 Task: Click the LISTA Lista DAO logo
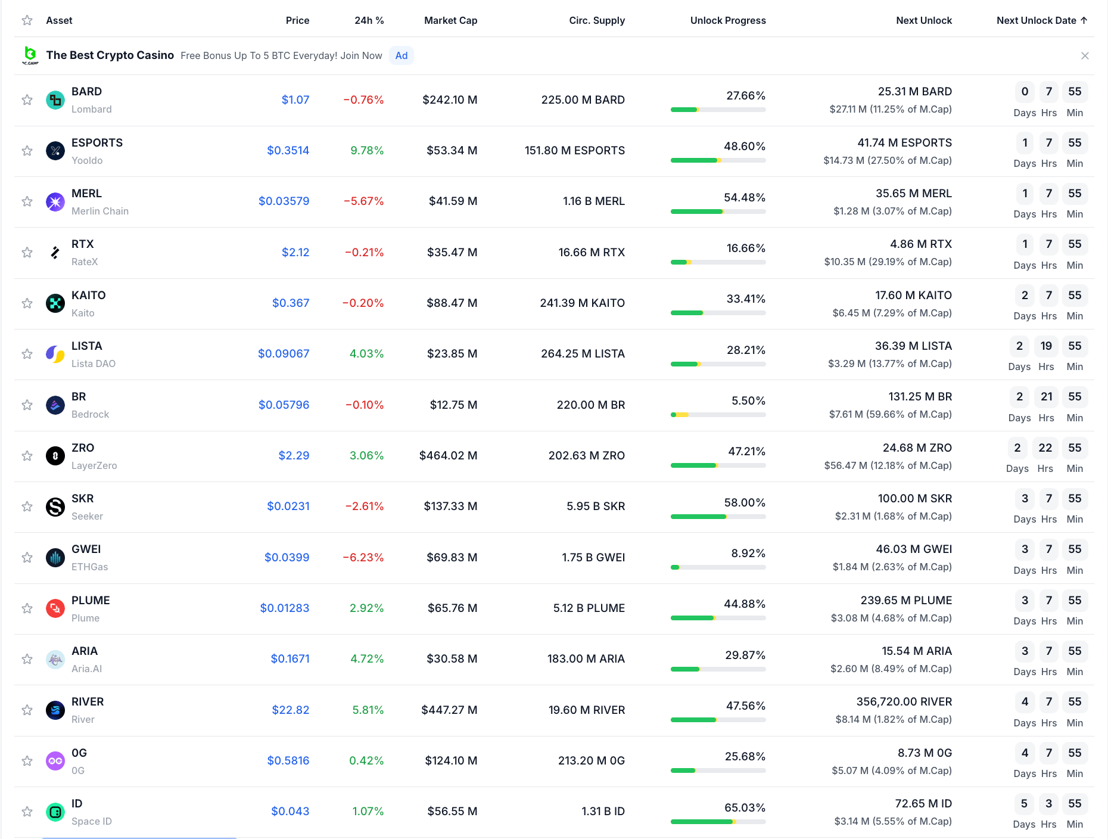coord(55,355)
